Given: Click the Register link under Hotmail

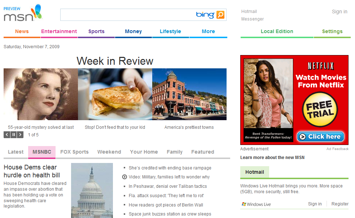Looking at the screenshot, I should click(x=340, y=204).
